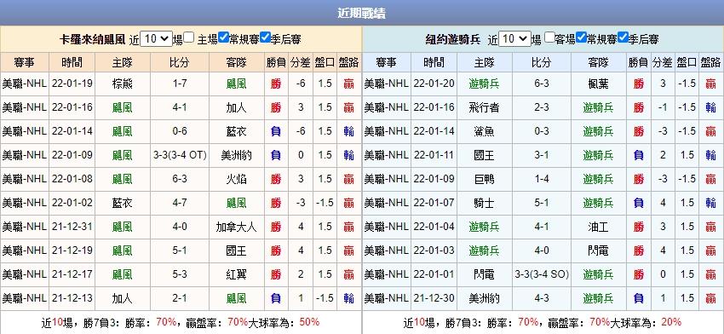
Task: Click 卡羅來納颶風 team name heading
Action: (92, 40)
